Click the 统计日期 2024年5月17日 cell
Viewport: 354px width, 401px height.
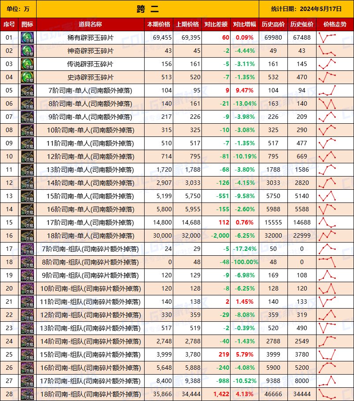click(x=306, y=9)
